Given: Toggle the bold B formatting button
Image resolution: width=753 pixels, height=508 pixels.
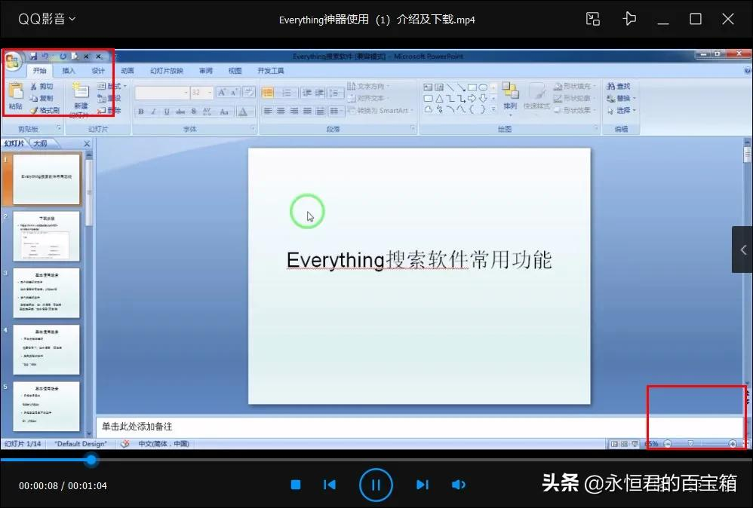Looking at the screenshot, I should [140, 112].
